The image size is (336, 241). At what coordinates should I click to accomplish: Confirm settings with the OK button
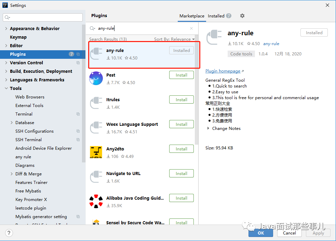(x=261, y=233)
